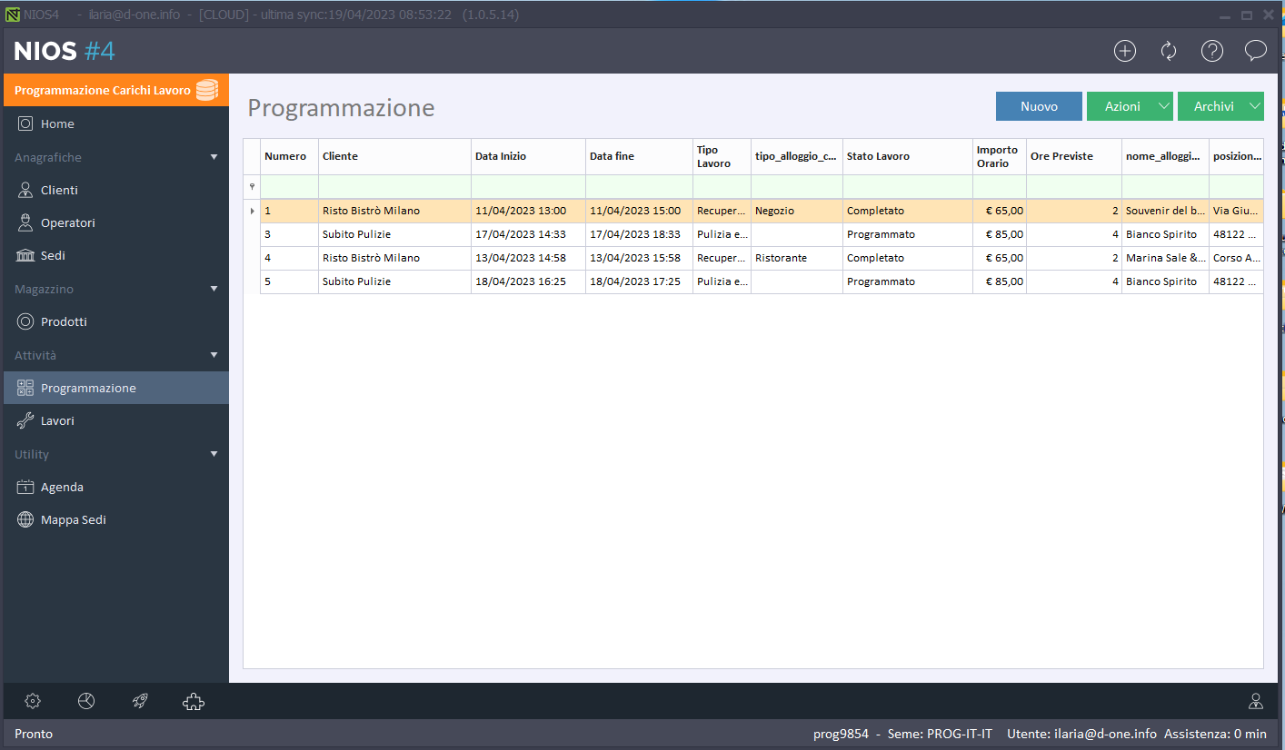Expand the Azioni dropdown arrow
Viewport: 1285px width, 750px height.
point(1164,106)
